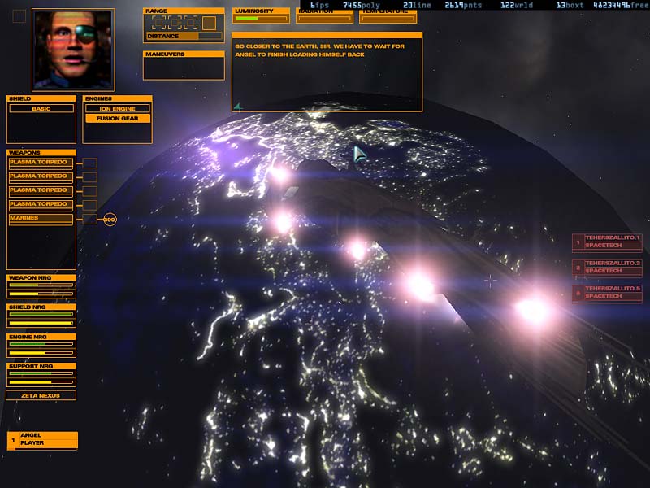Click the Zeta Nexus button
650x488 pixels.
click(x=41, y=395)
